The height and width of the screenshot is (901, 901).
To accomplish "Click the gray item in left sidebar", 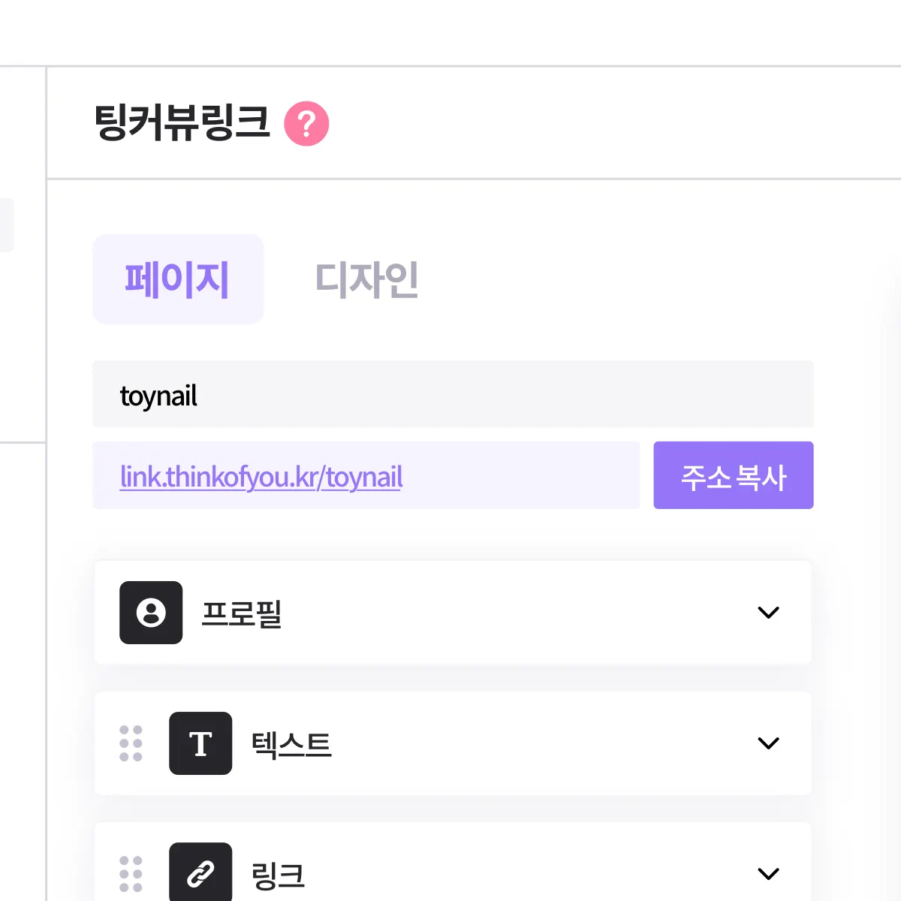I will tap(6, 225).
